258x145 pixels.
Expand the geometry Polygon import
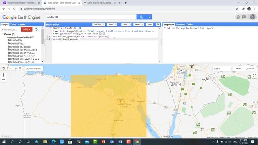pos(54,33)
